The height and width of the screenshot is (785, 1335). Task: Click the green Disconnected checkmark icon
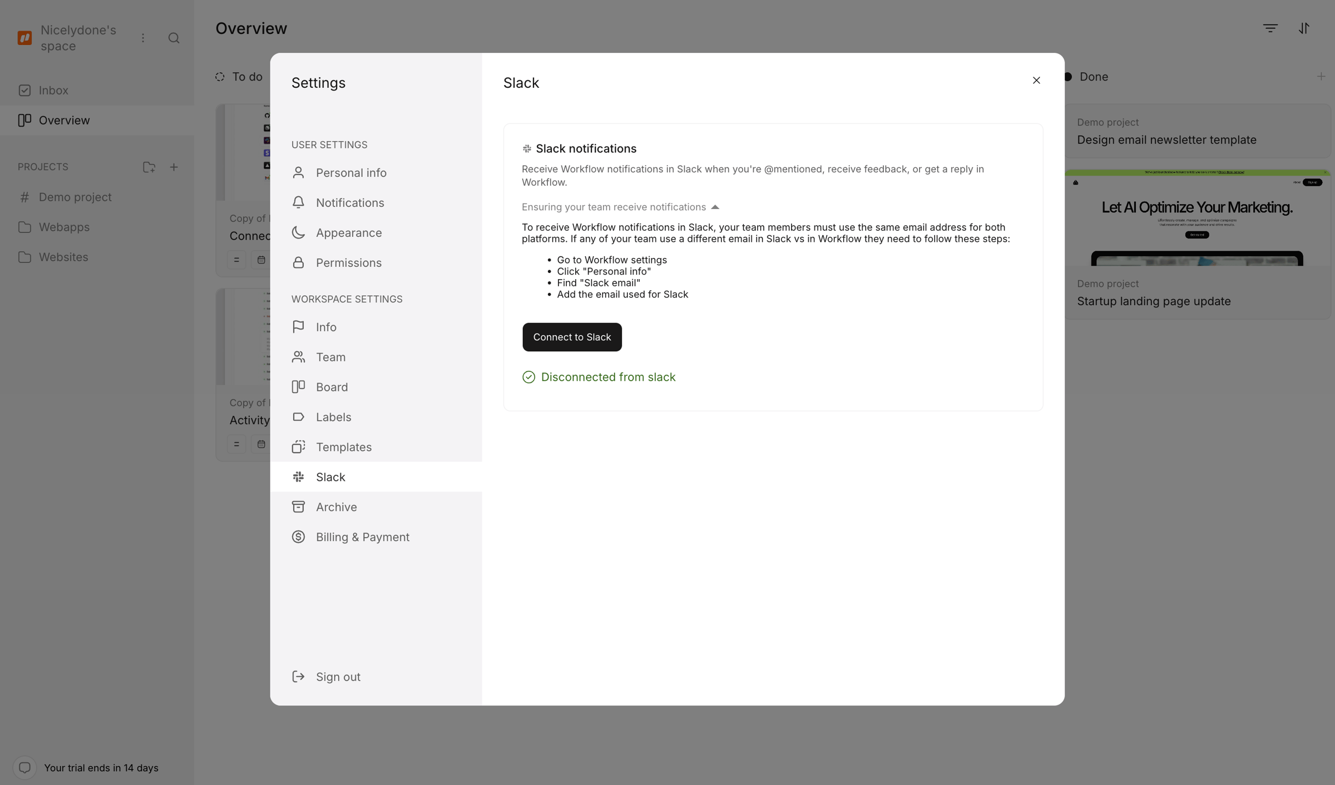click(x=528, y=377)
